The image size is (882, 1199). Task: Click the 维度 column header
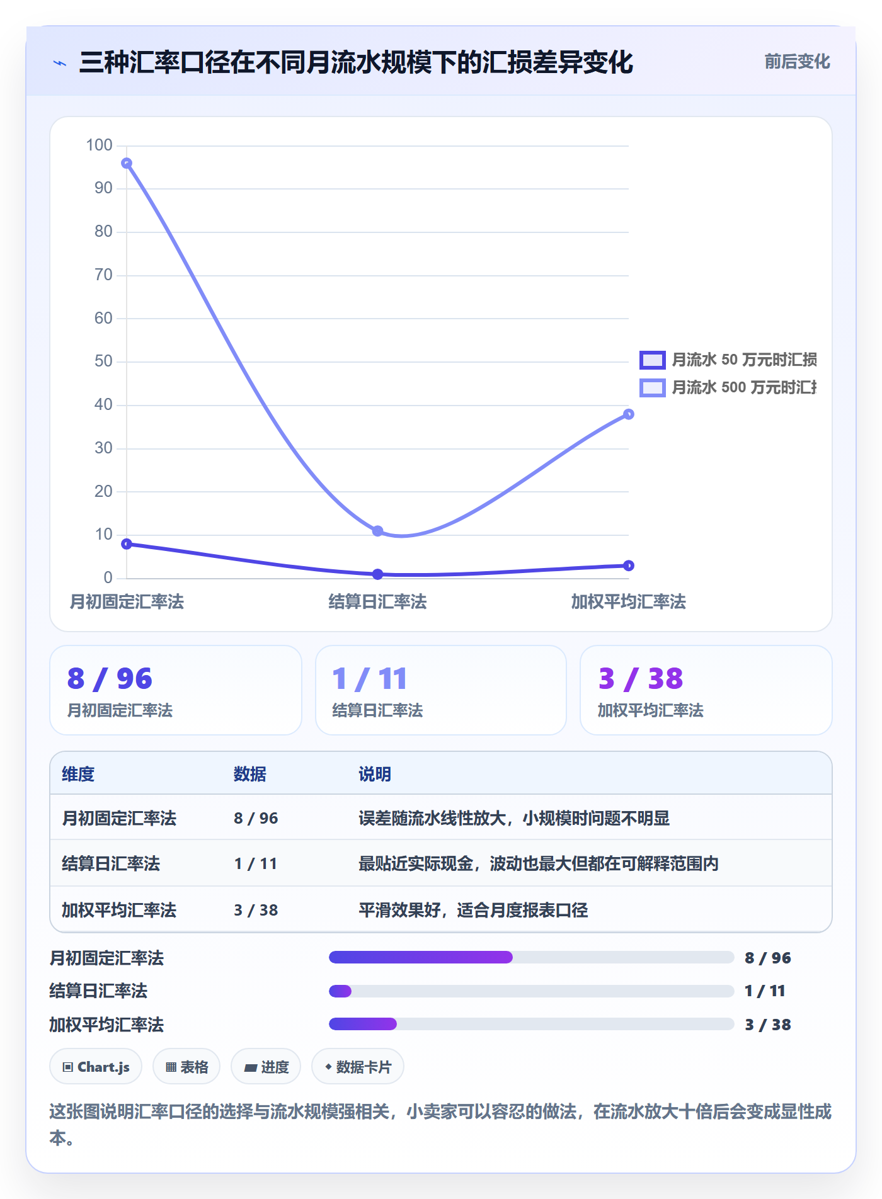78,774
